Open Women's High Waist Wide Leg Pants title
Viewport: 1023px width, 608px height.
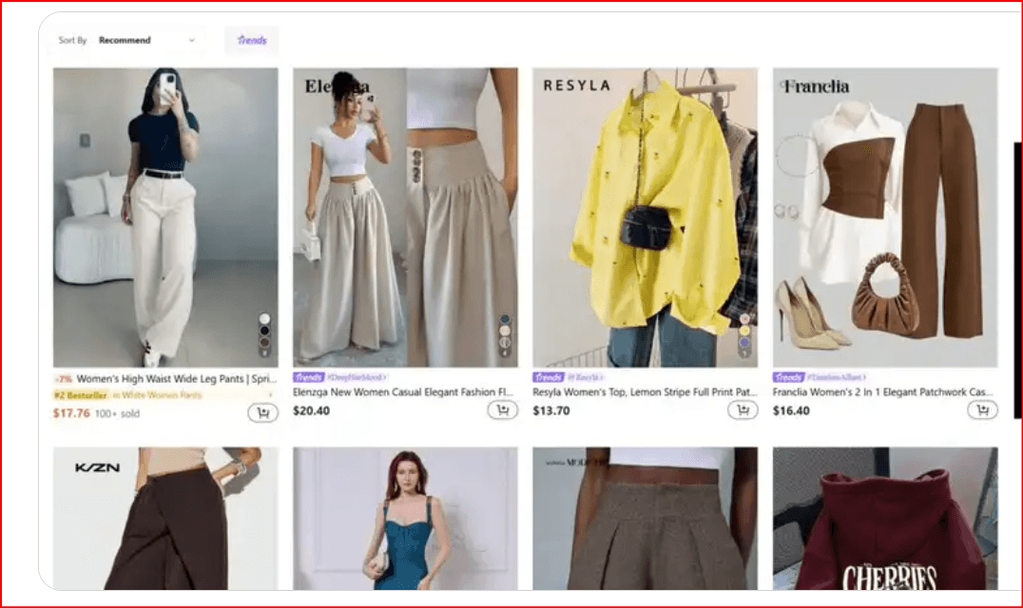coord(173,378)
